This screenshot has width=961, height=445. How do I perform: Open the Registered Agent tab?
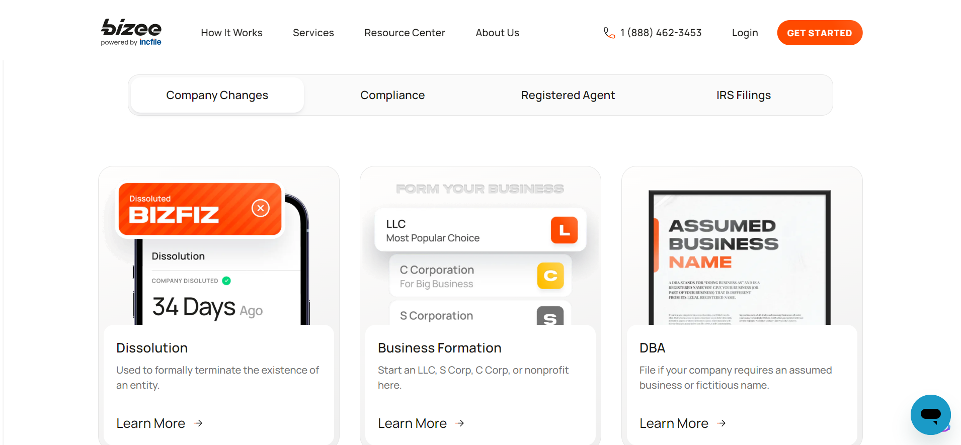568,95
